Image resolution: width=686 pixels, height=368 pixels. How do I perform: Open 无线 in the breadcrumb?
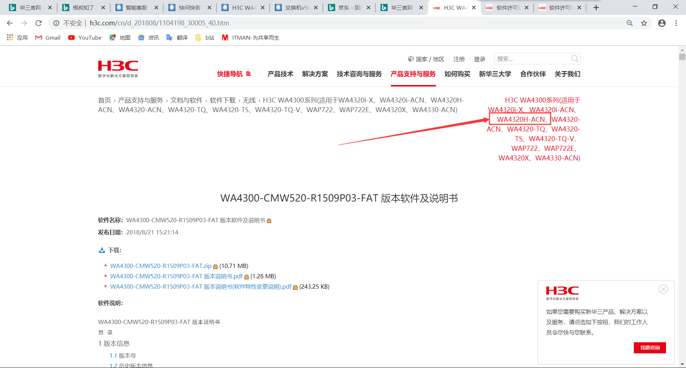[249, 100]
